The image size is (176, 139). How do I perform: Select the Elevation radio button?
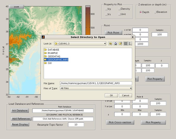pos(155,12)
